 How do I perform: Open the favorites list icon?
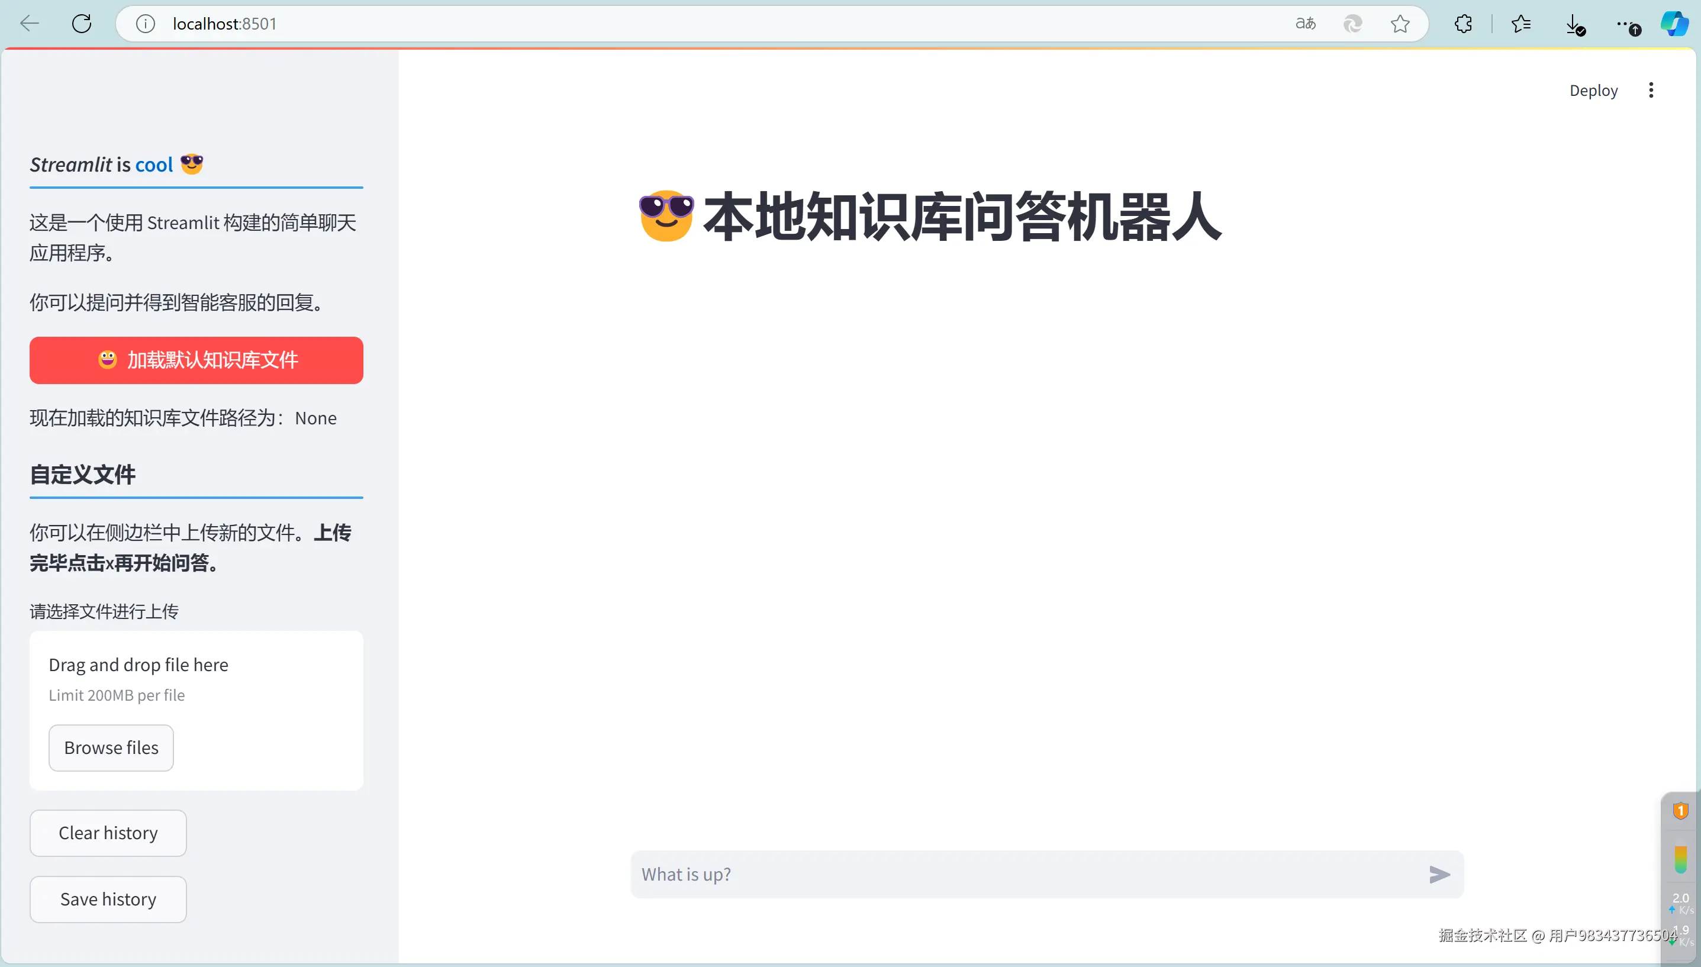click(1521, 24)
